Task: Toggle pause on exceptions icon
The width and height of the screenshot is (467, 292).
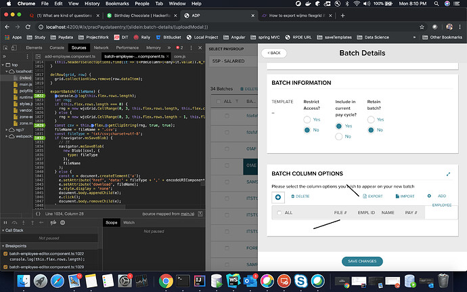Action: point(62,222)
